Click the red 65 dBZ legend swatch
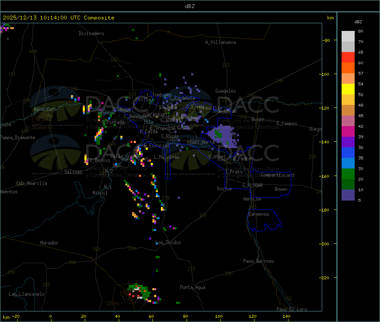 (x=348, y=57)
